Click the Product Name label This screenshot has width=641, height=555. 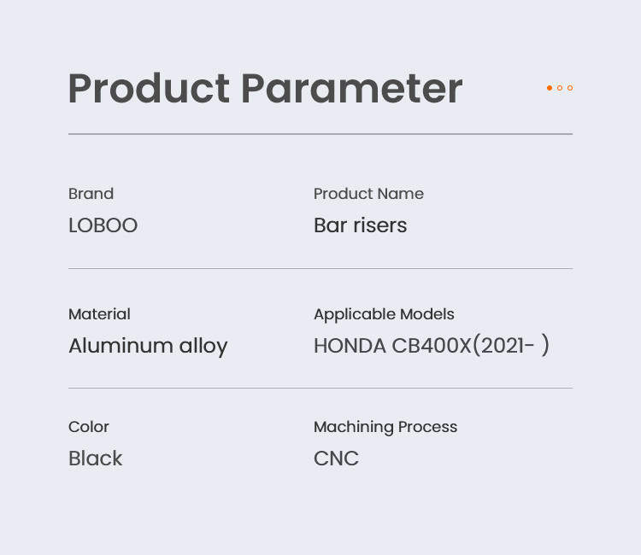[368, 194]
